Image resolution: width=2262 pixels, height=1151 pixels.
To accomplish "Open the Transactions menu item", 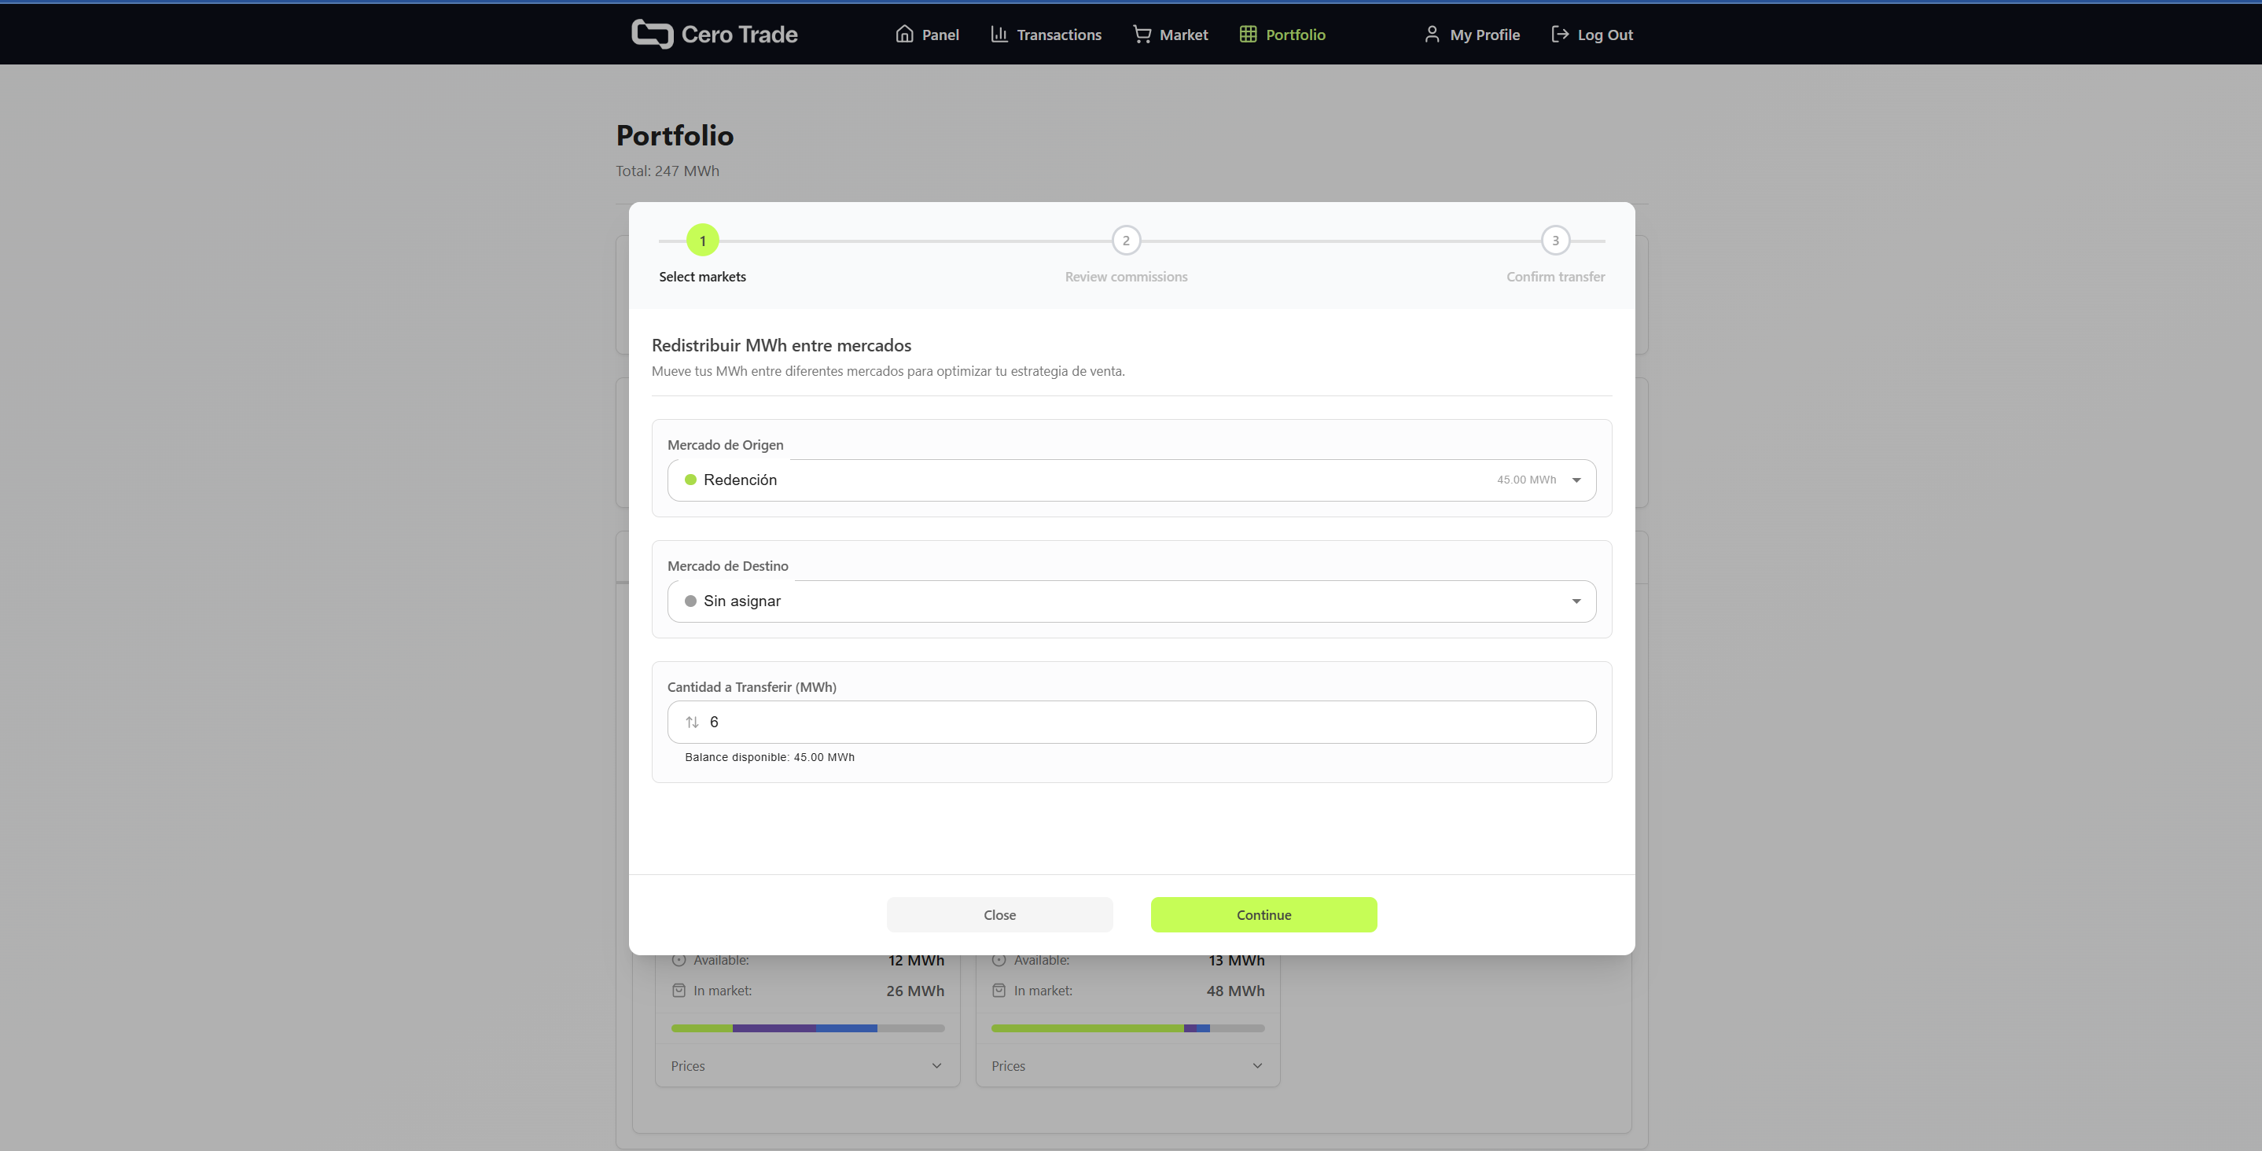I will (x=1058, y=35).
